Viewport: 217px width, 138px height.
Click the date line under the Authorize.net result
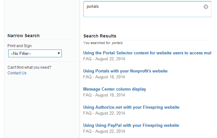[x=104, y=113]
